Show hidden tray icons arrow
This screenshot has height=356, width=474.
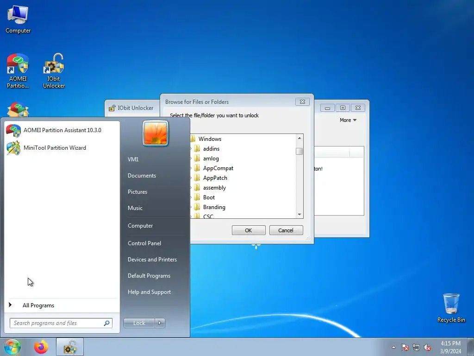tap(393, 347)
